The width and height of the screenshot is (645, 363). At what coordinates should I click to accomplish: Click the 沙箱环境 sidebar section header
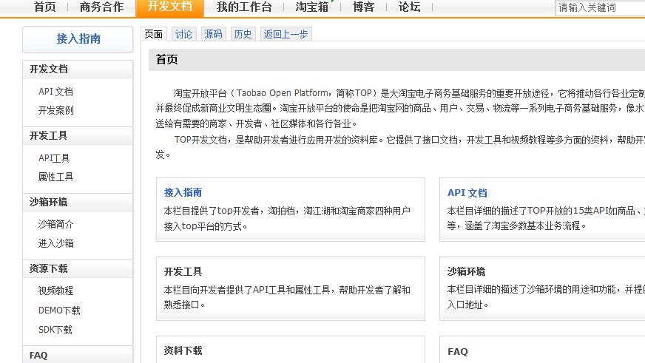(78, 203)
